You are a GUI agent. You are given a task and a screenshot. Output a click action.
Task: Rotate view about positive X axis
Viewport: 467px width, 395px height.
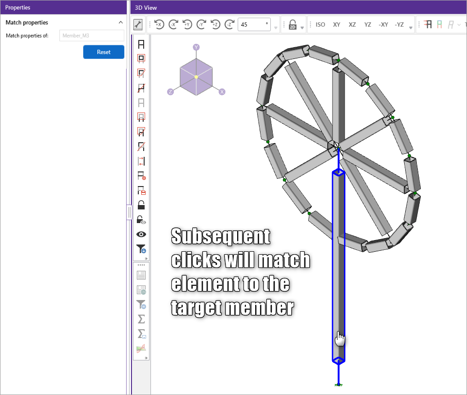coord(159,25)
